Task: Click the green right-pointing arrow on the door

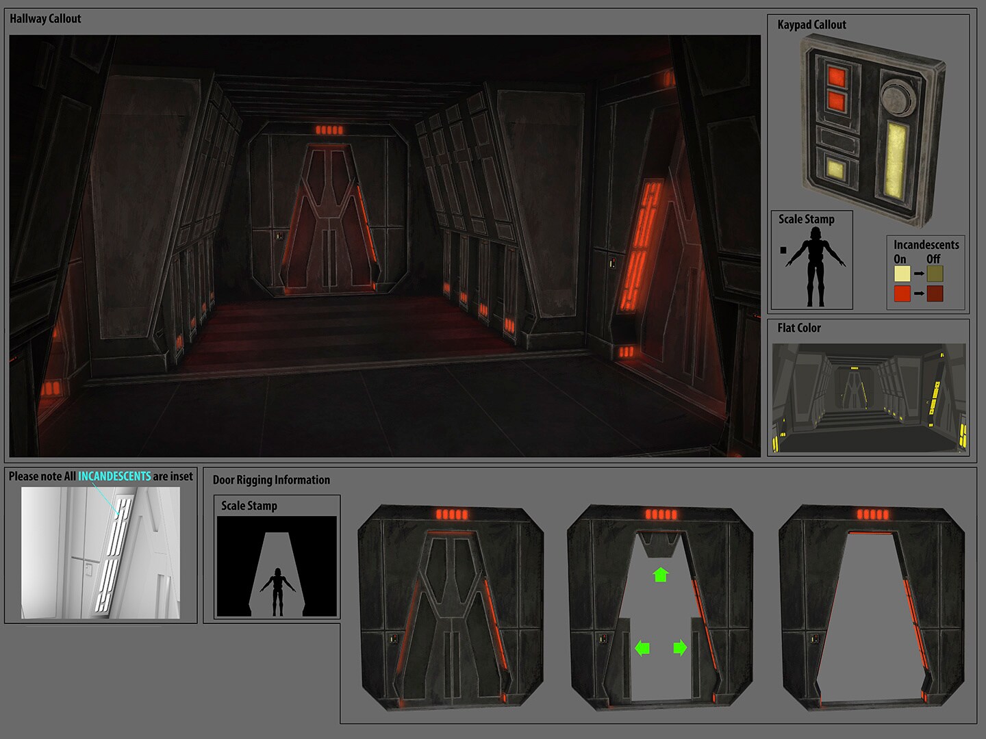Action: tap(680, 647)
